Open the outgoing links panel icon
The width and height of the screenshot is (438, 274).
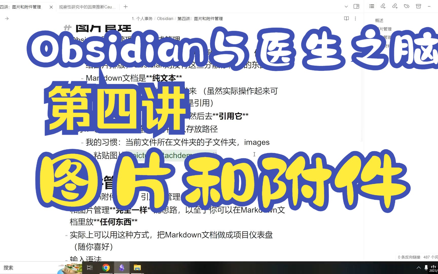coord(395,6)
